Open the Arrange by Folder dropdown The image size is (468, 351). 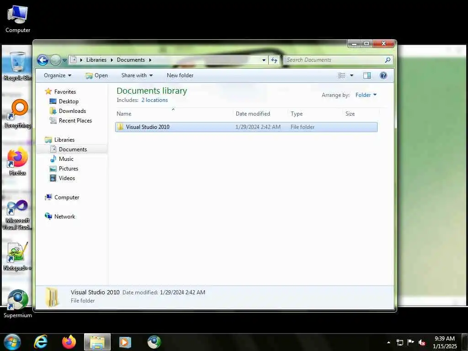point(366,95)
